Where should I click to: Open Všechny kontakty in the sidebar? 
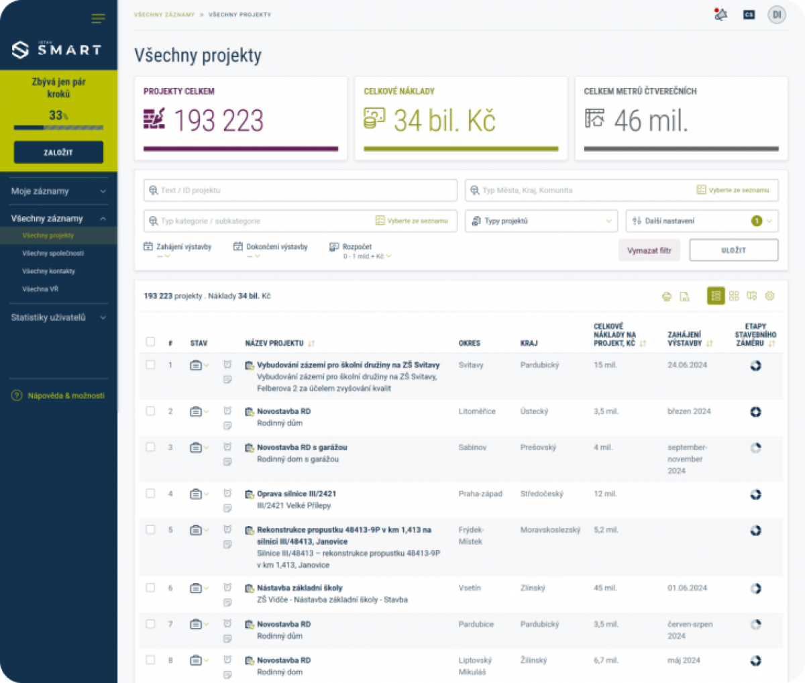pos(48,271)
